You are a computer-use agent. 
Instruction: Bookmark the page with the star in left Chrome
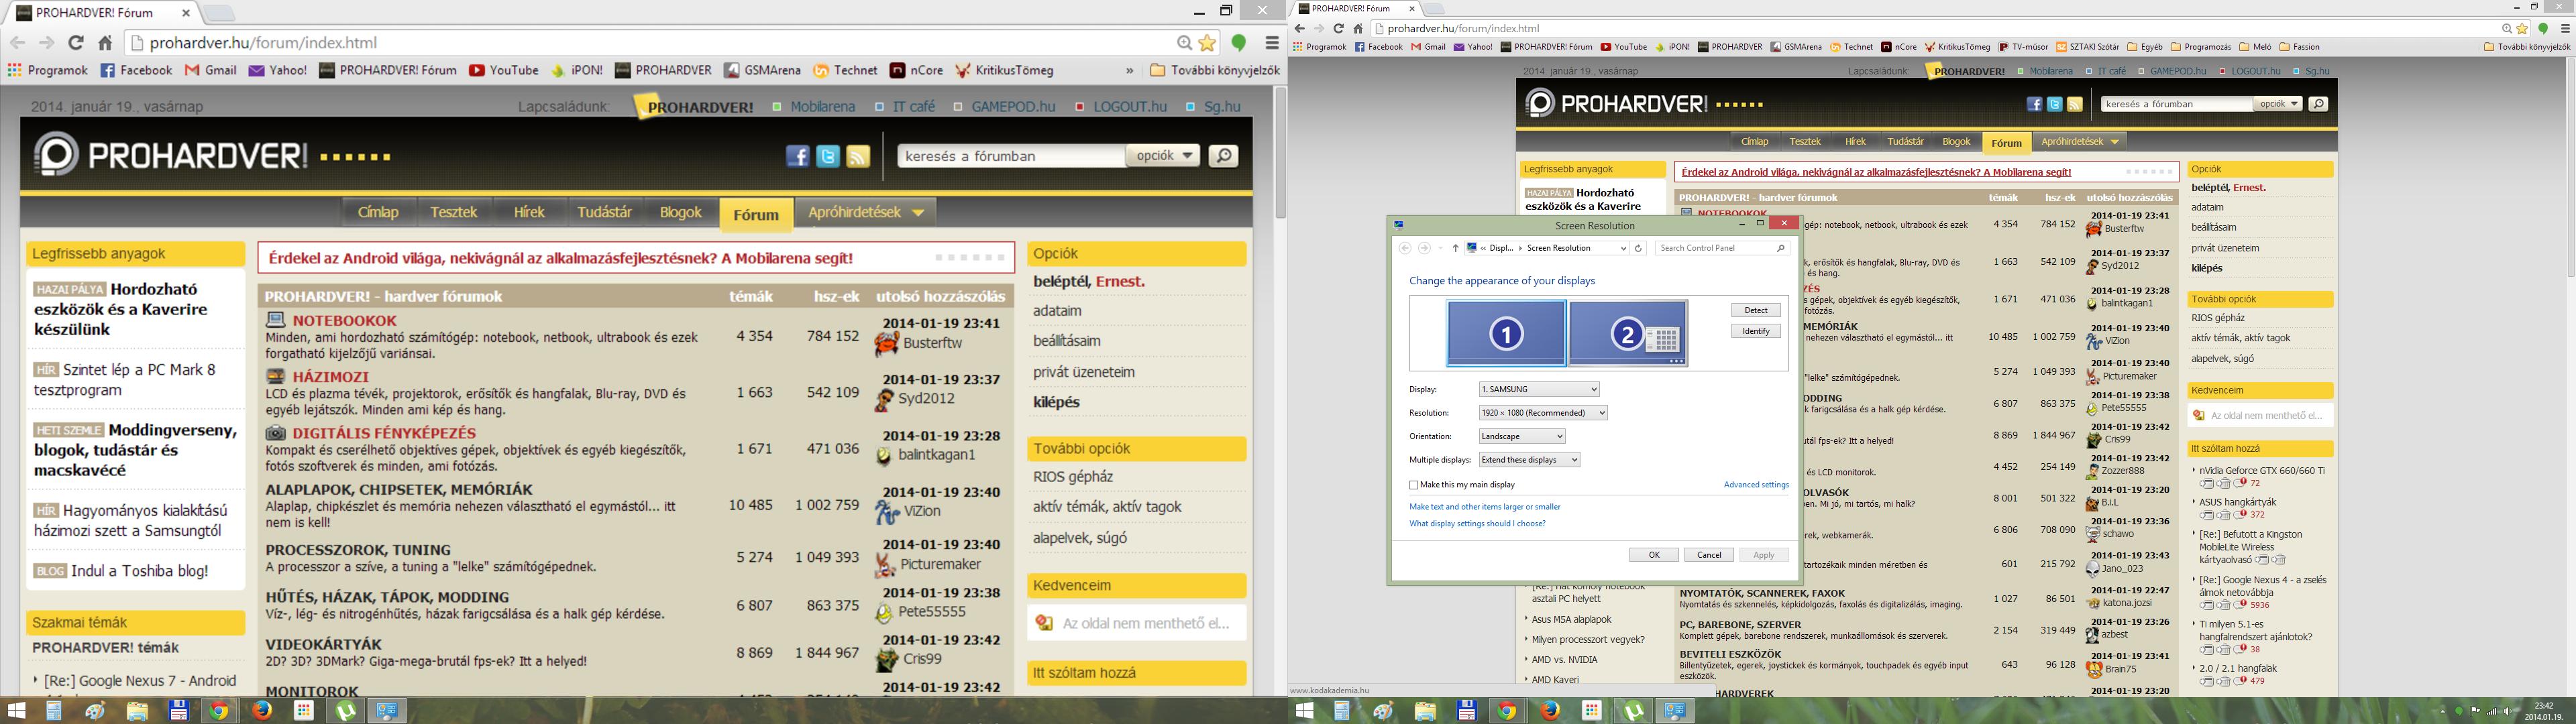point(1207,43)
